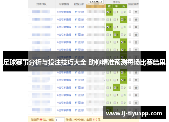Open 4位专家推荐 link in the third row
The image size is (169, 122).
pos(64,27)
